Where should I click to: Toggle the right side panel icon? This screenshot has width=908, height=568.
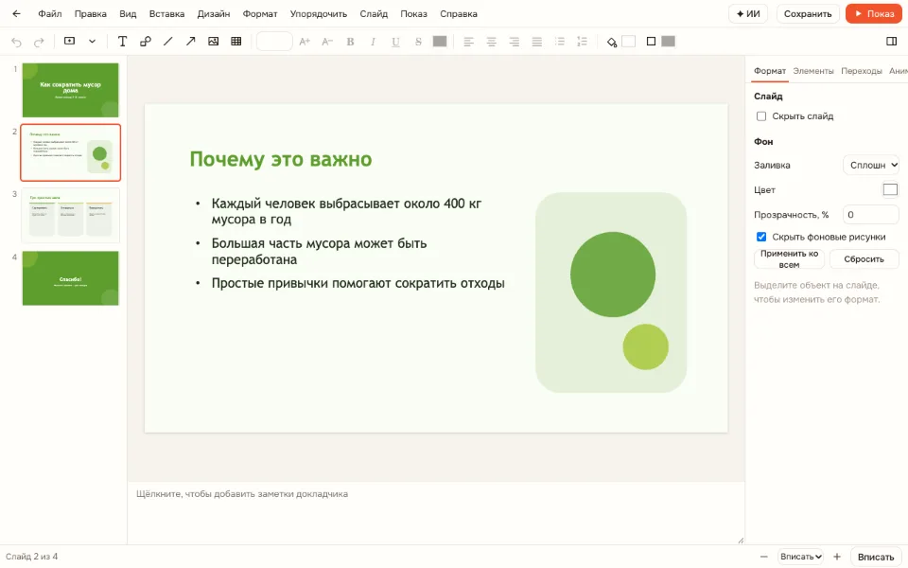[892, 41]
